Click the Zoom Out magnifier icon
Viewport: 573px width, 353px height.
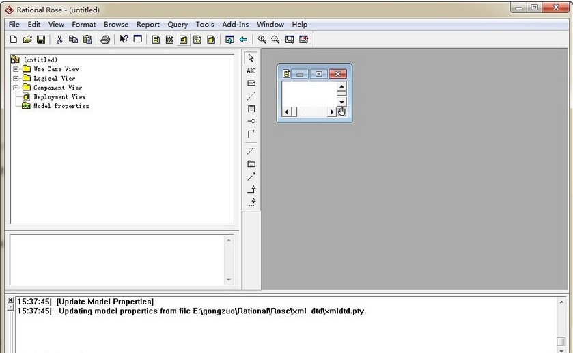pyautogui.click(x=275, y=40)
